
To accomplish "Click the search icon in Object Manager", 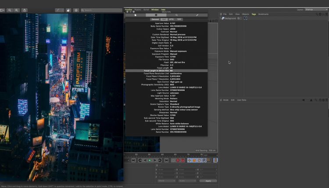I will coord(317,14).
